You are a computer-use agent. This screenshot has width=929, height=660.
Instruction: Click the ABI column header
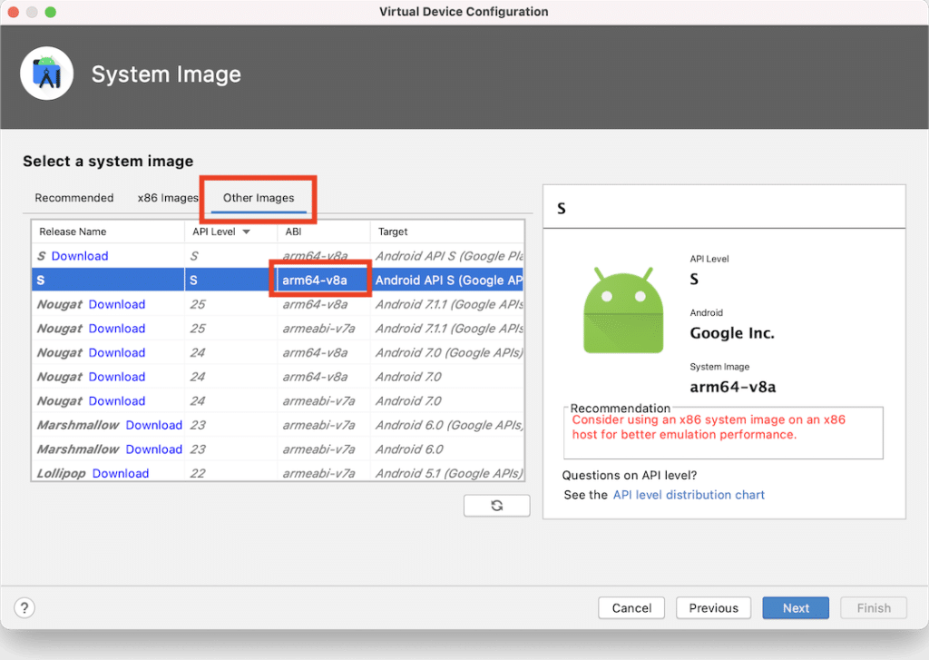point(324,231)
